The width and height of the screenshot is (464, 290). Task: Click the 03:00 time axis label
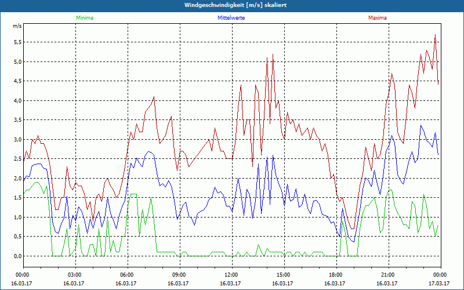tap(74, 275)
